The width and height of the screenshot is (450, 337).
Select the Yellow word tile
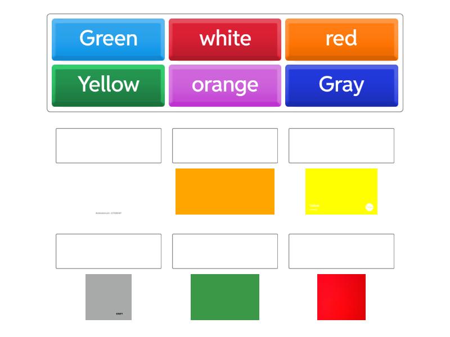(108, 85)
